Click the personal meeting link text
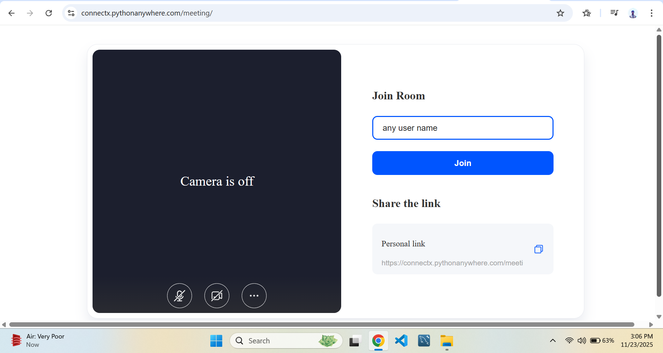Screen dimensions: 663x353 (452, 263)
